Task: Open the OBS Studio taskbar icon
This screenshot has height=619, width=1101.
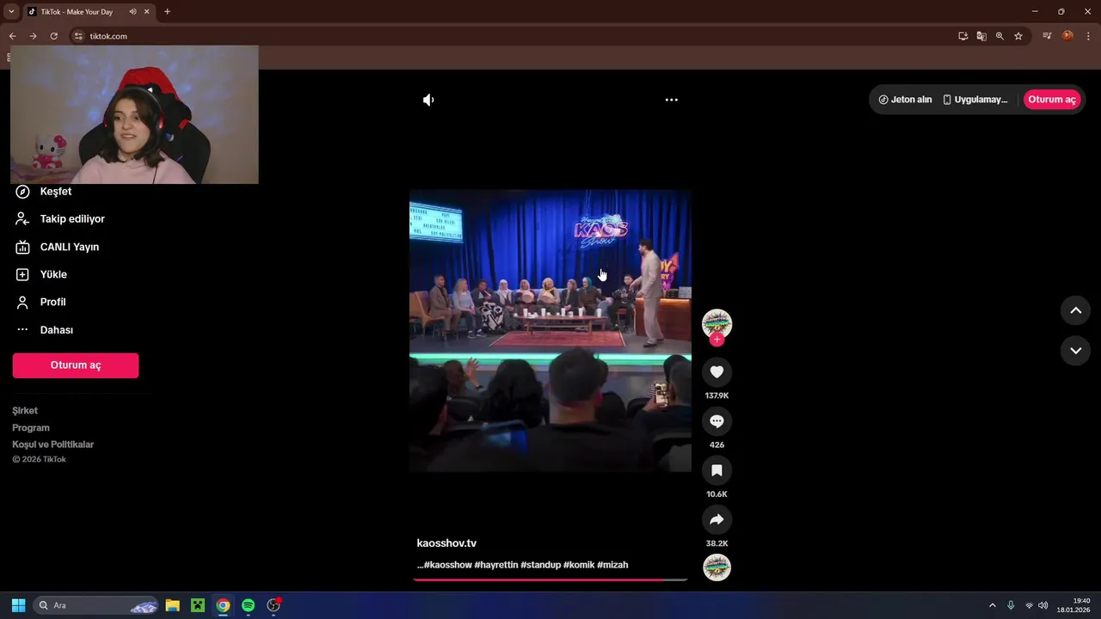Action: pyautogui.click(x=274, y=605)
